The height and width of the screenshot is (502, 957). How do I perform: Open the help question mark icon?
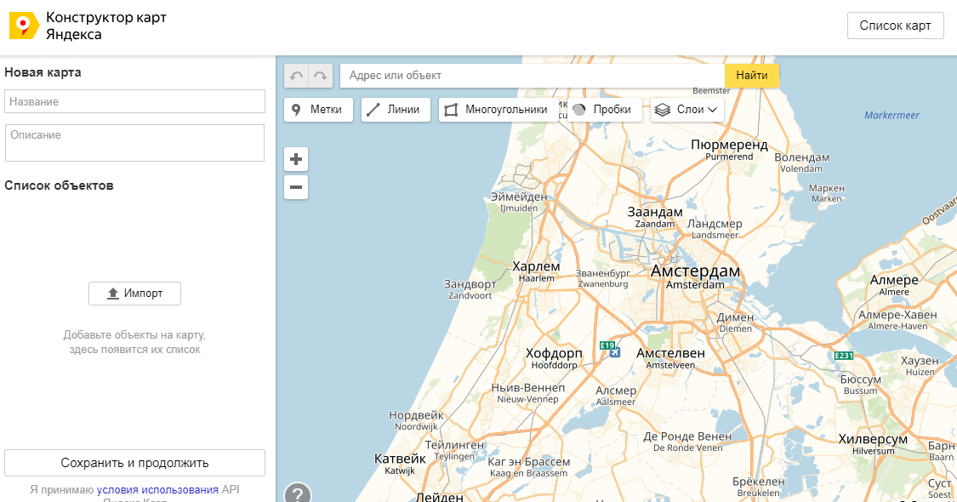coord(297,493)
